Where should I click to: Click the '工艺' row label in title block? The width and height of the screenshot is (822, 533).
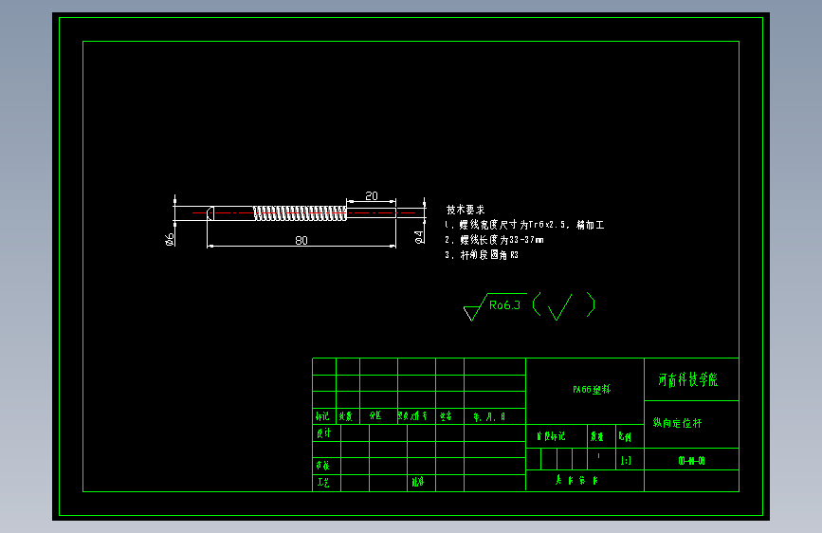pos(323,482)
